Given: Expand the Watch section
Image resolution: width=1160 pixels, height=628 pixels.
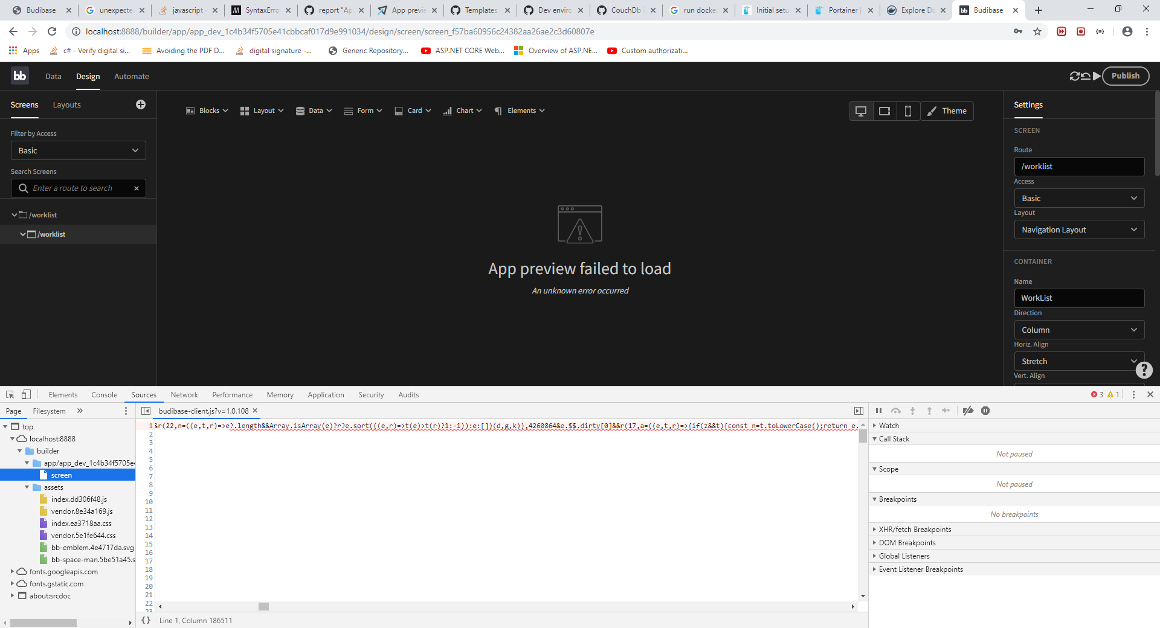Looking at the screenshot, I should (x=888, y=426).
